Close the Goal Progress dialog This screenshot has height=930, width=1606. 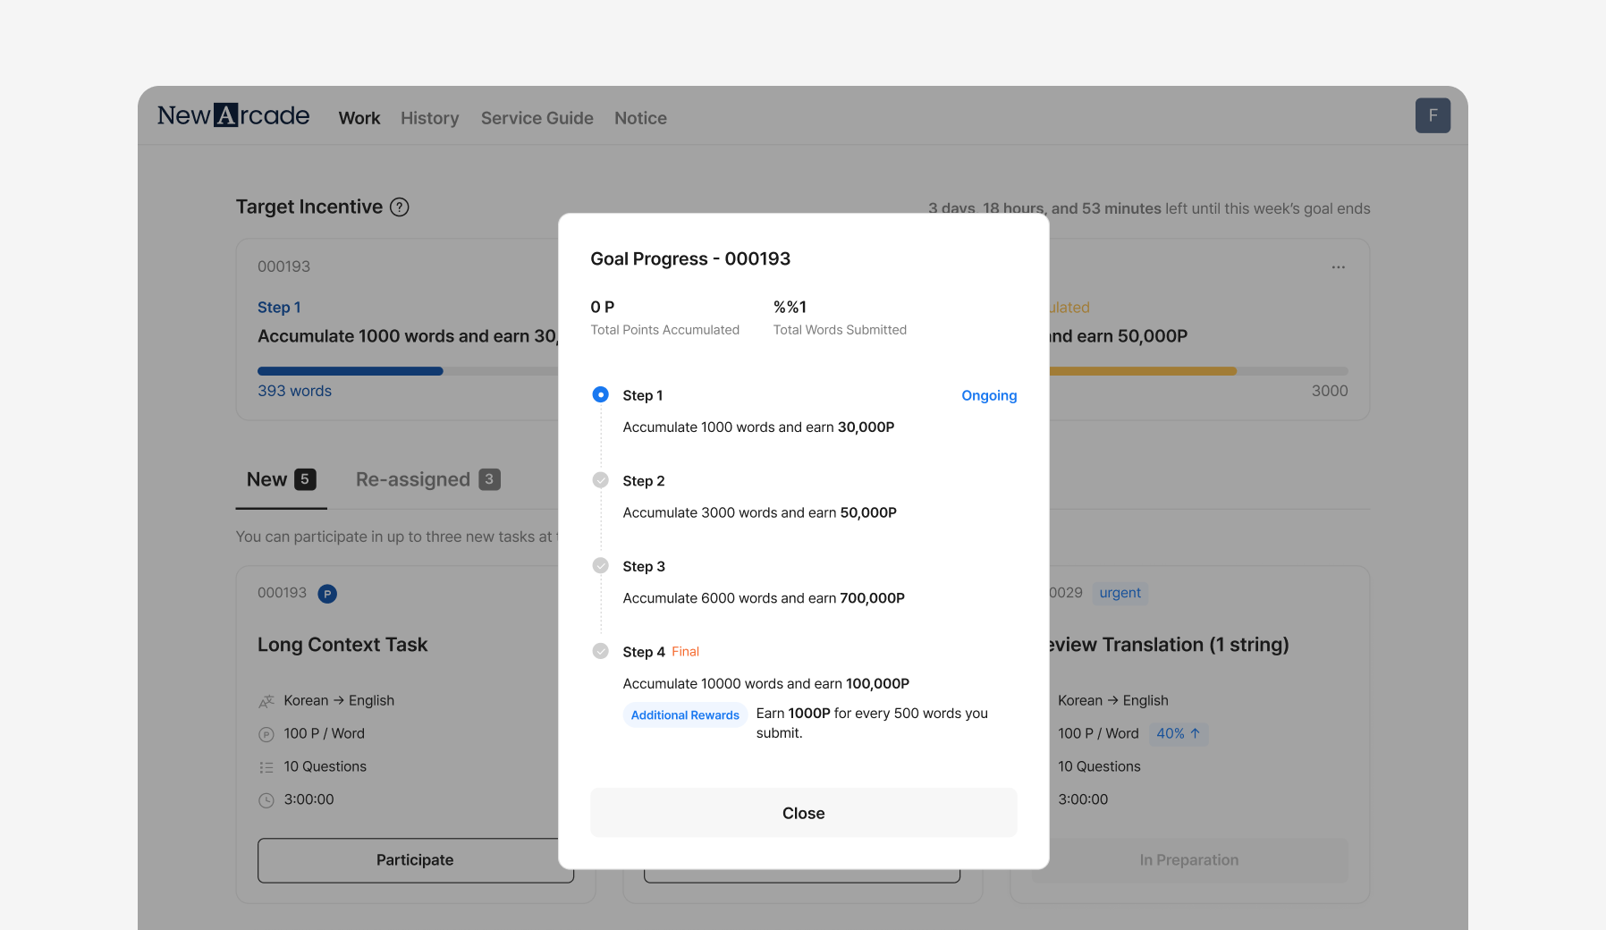click(804, 813)
